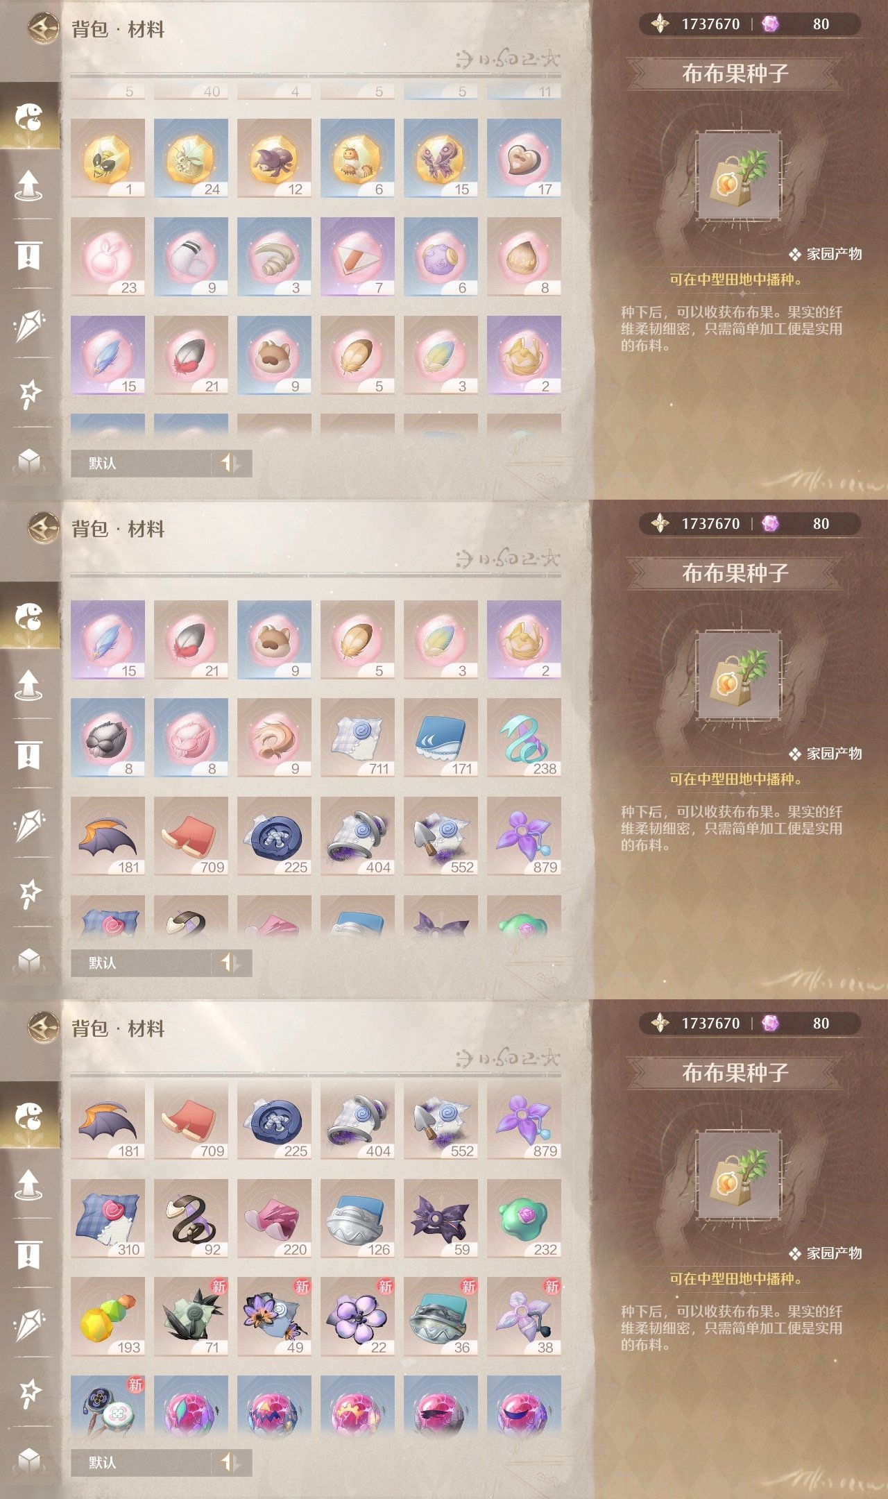Select the butterfly amber item with count 15
The image size is (888, 1499).
click(441, 158)
